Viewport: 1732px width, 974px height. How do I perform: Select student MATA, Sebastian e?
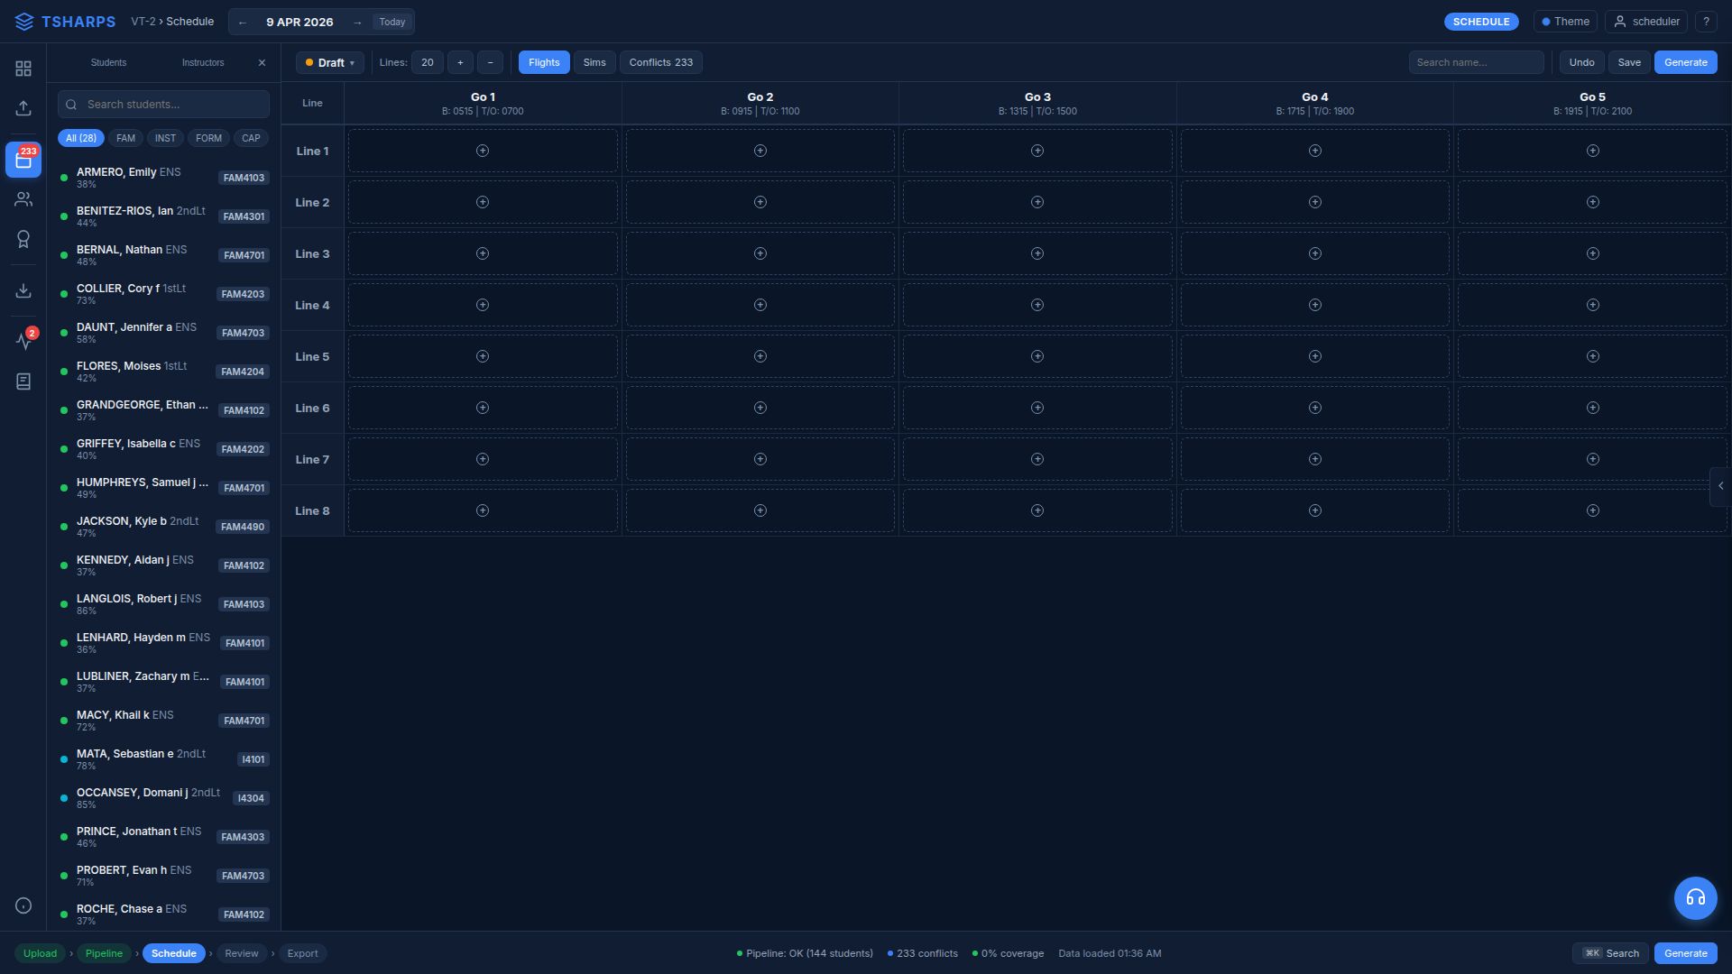[x=163, y=759]
